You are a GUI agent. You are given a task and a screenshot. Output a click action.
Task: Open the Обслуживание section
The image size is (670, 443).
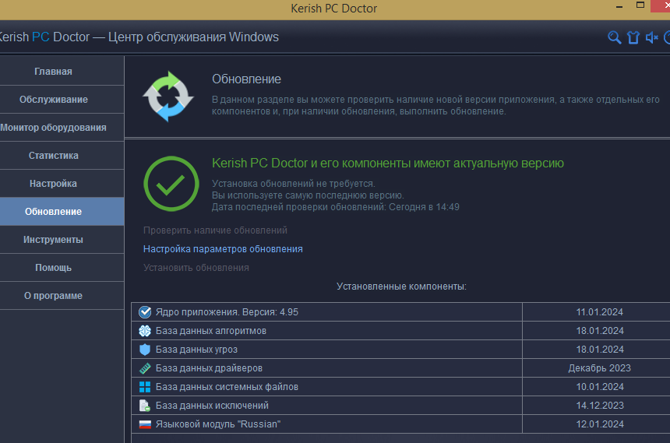click(62, 100)
